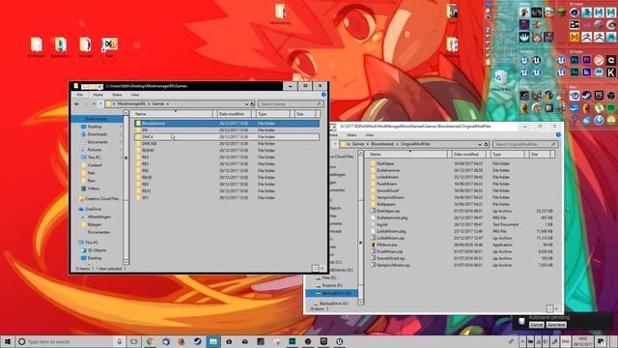Expand the Bloodstained breadcrumb chevron
Screen dimensions: 618x348
pyautogui.click(x=397, y=144)
